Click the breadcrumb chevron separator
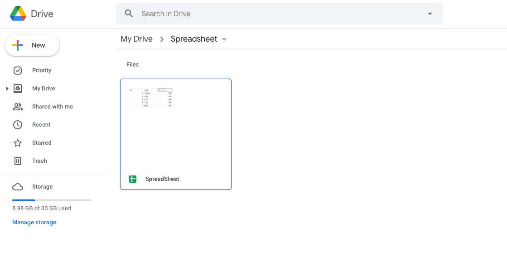Image resolution: width=507 pixels, height=265 pixels. tap(162, 39)
